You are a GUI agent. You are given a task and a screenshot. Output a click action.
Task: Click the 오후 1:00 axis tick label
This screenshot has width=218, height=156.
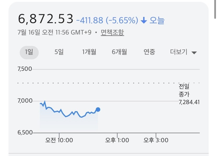click(117, 140)
